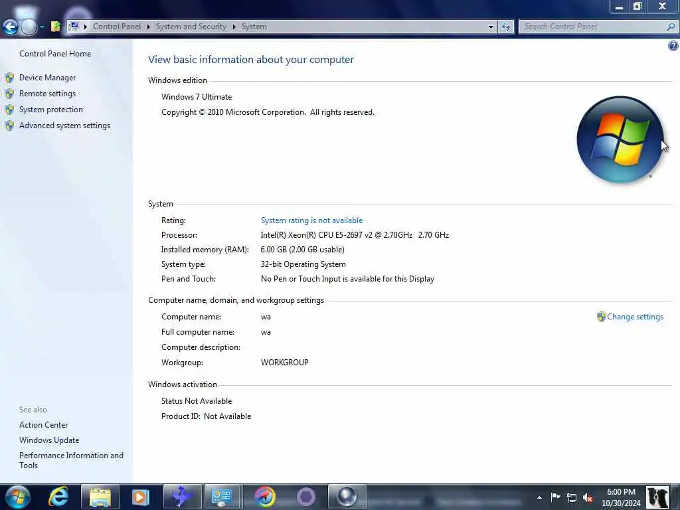Click 'No Pen or Touch Input' text
Screen dimensions: 680x510
(x=347, y=279)
